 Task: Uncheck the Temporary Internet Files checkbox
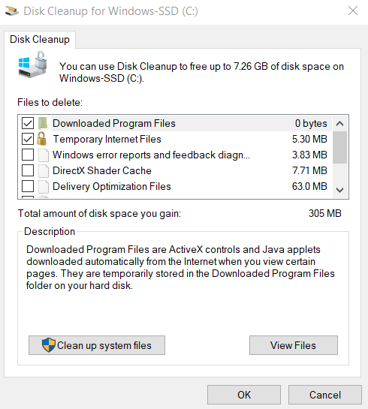point(28,139)
